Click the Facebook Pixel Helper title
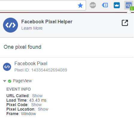 click(47, 22)
